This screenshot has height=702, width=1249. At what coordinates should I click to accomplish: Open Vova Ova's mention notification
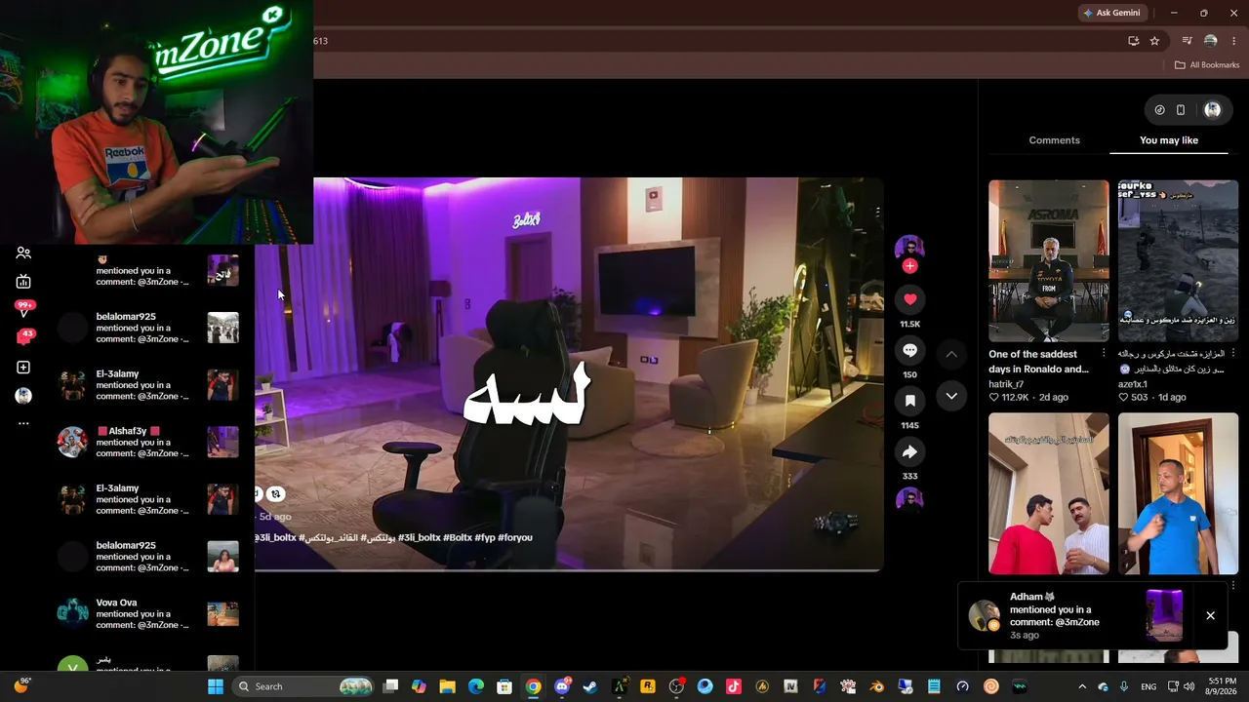click(x=149, y=613)
